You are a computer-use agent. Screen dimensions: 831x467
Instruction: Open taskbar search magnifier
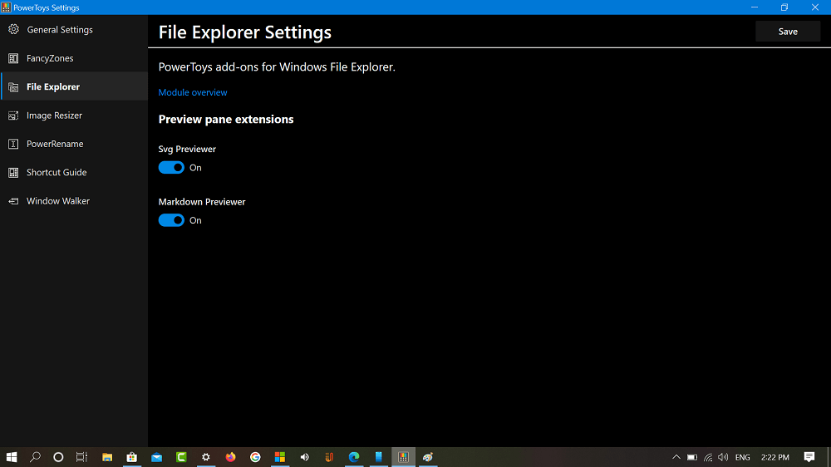pyautogui.click(x=36, y=457)
